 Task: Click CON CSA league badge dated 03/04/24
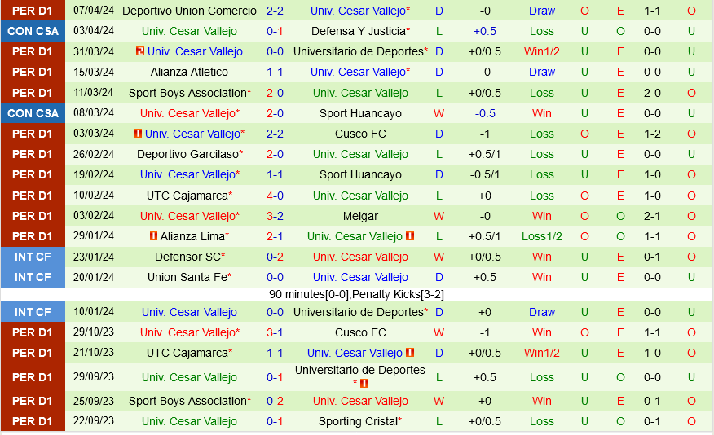33,31
